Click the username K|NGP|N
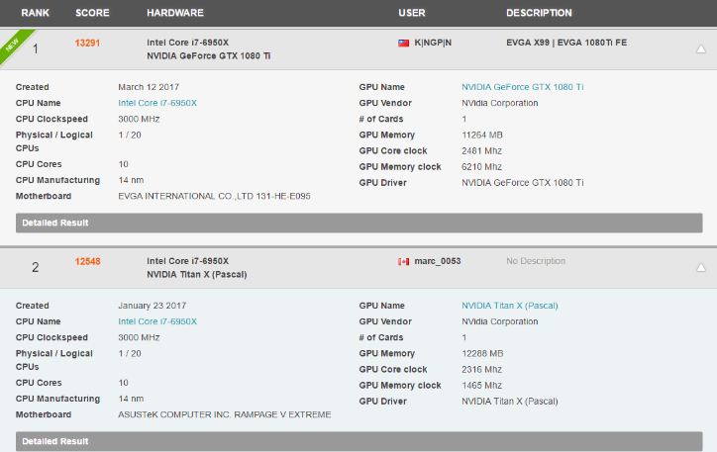 (x=433, y=43)
